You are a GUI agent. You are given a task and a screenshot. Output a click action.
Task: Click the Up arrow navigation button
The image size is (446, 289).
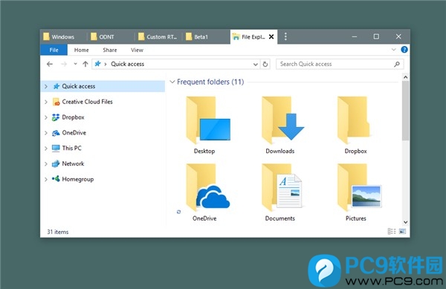(x=85, y=64)
